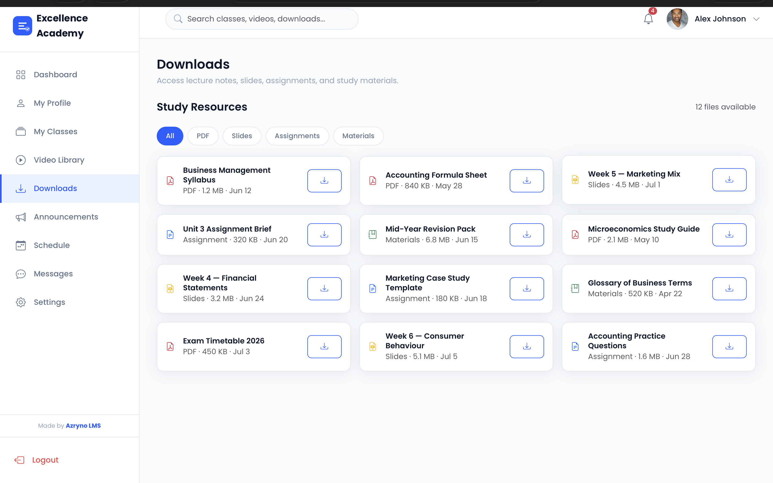Click document icon of Accounting Practice Questions

tap(575, 346)
